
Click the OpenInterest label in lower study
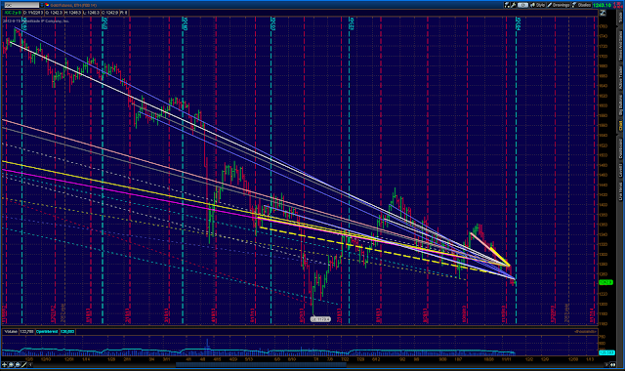(x=47, y=332)
